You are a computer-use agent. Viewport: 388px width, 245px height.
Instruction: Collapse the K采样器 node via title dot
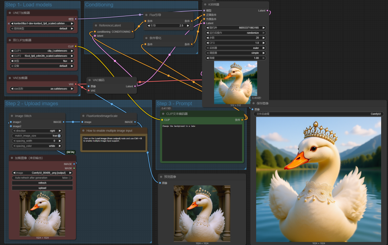click(x=205, y=4)
